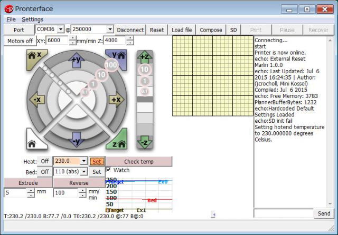Open the 250000 baud rate dropdown
The image size is (338, 235).
tap(110, 29)
